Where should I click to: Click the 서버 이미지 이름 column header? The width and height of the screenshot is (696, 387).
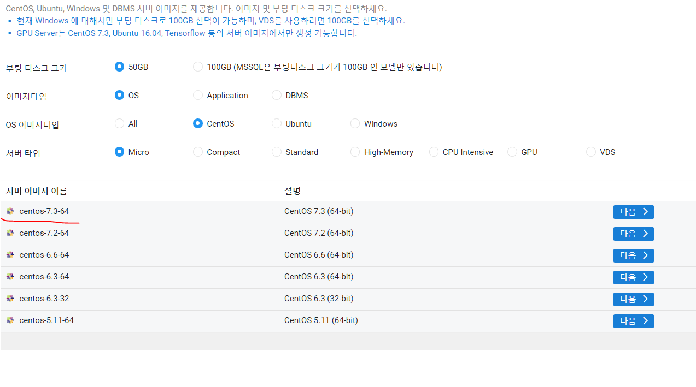pos(36,191)
